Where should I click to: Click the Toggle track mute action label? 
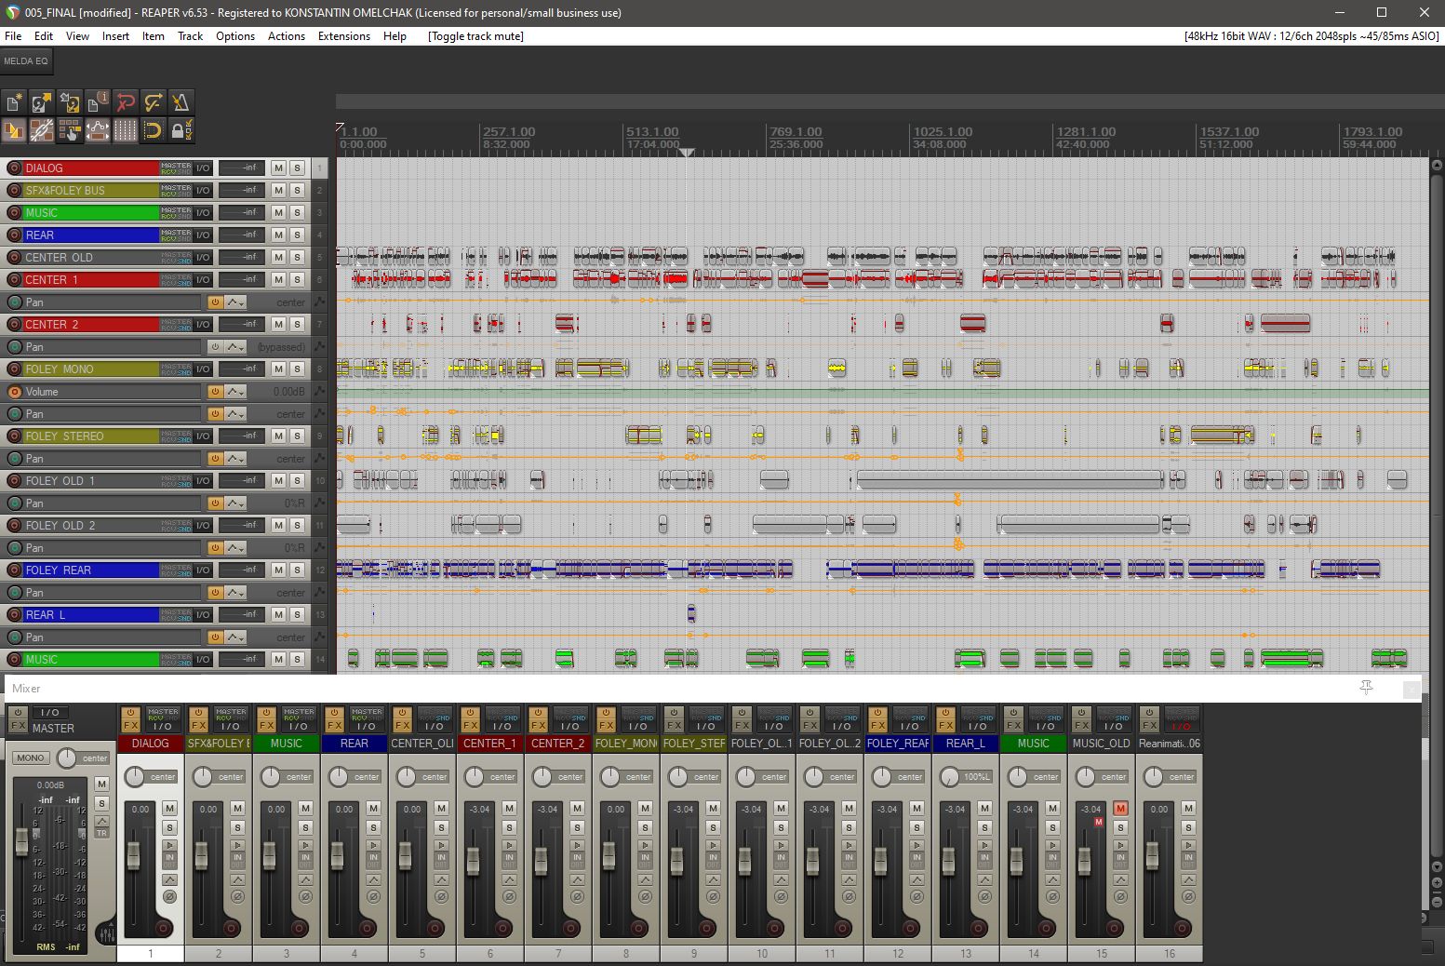(475, 36)
